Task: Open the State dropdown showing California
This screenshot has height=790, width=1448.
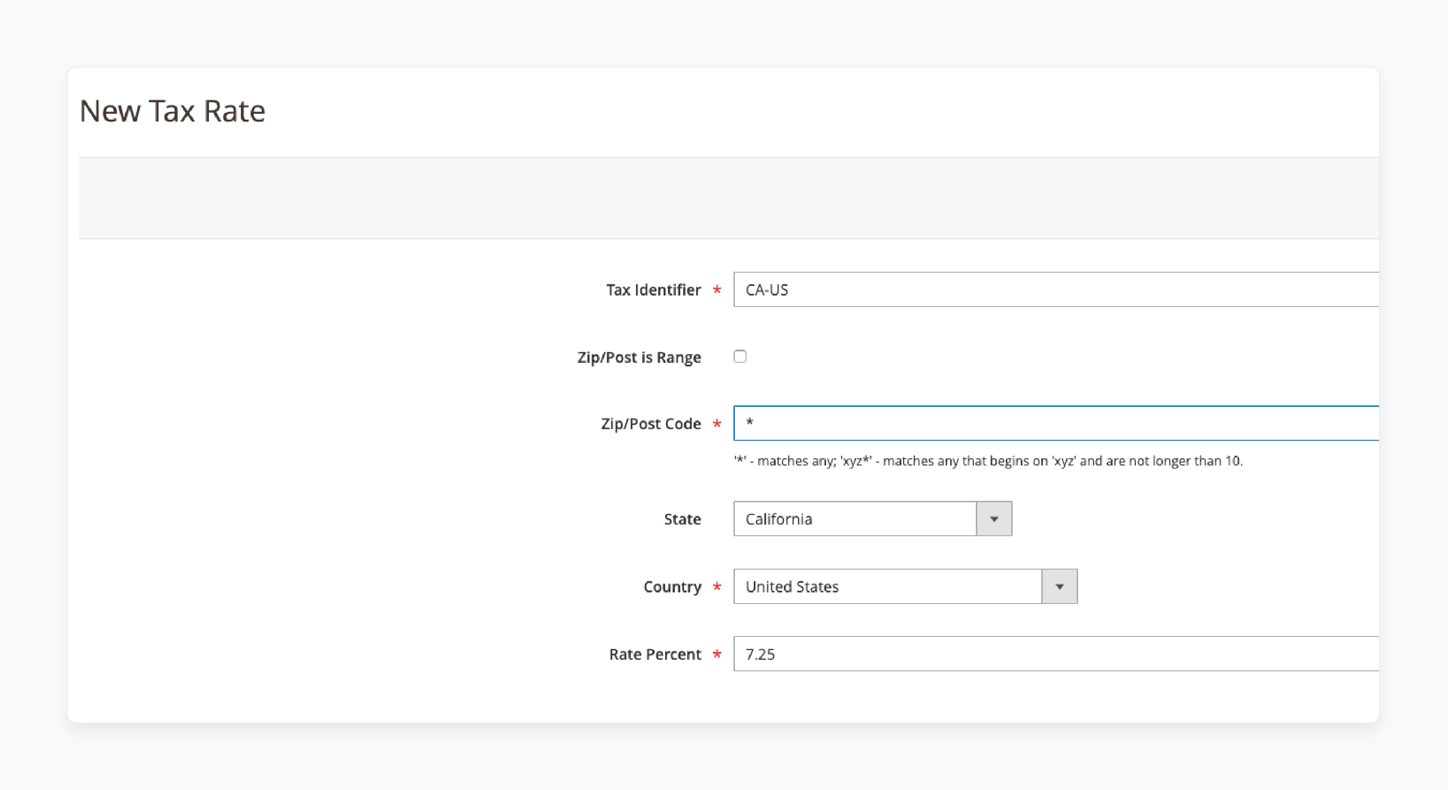Action: 873,519
